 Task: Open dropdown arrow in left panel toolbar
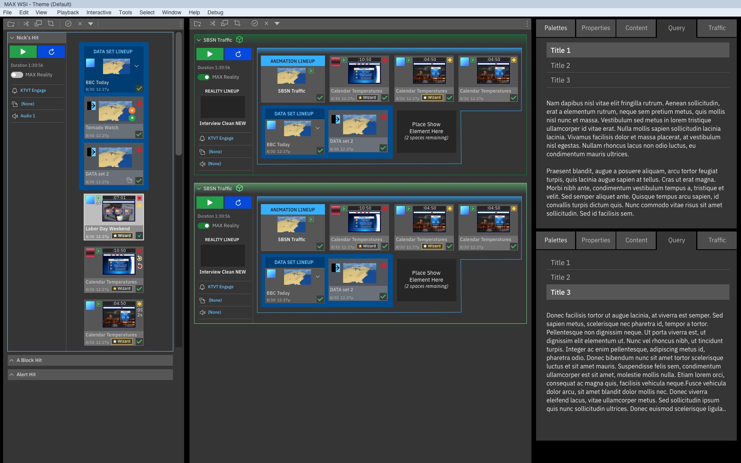[91, 24]
